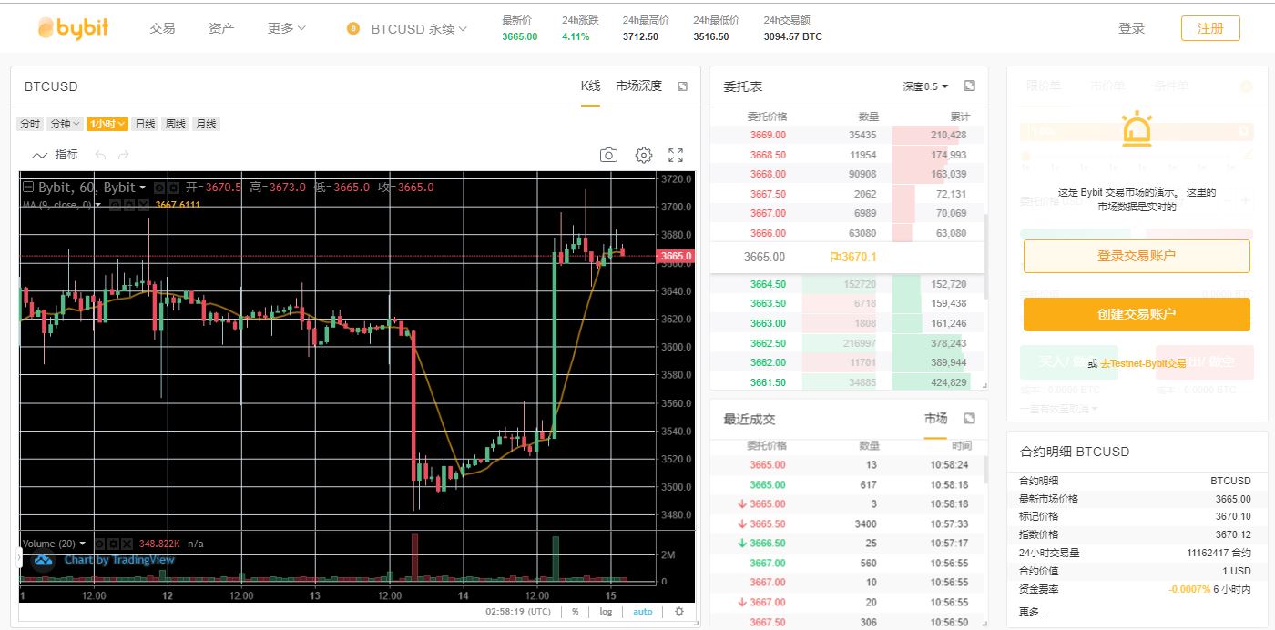Viewport: 1275px width, 630px height.
Task: Open settings for the Bybit series legend
Action: pyautogui.click(x=174, y=188)
